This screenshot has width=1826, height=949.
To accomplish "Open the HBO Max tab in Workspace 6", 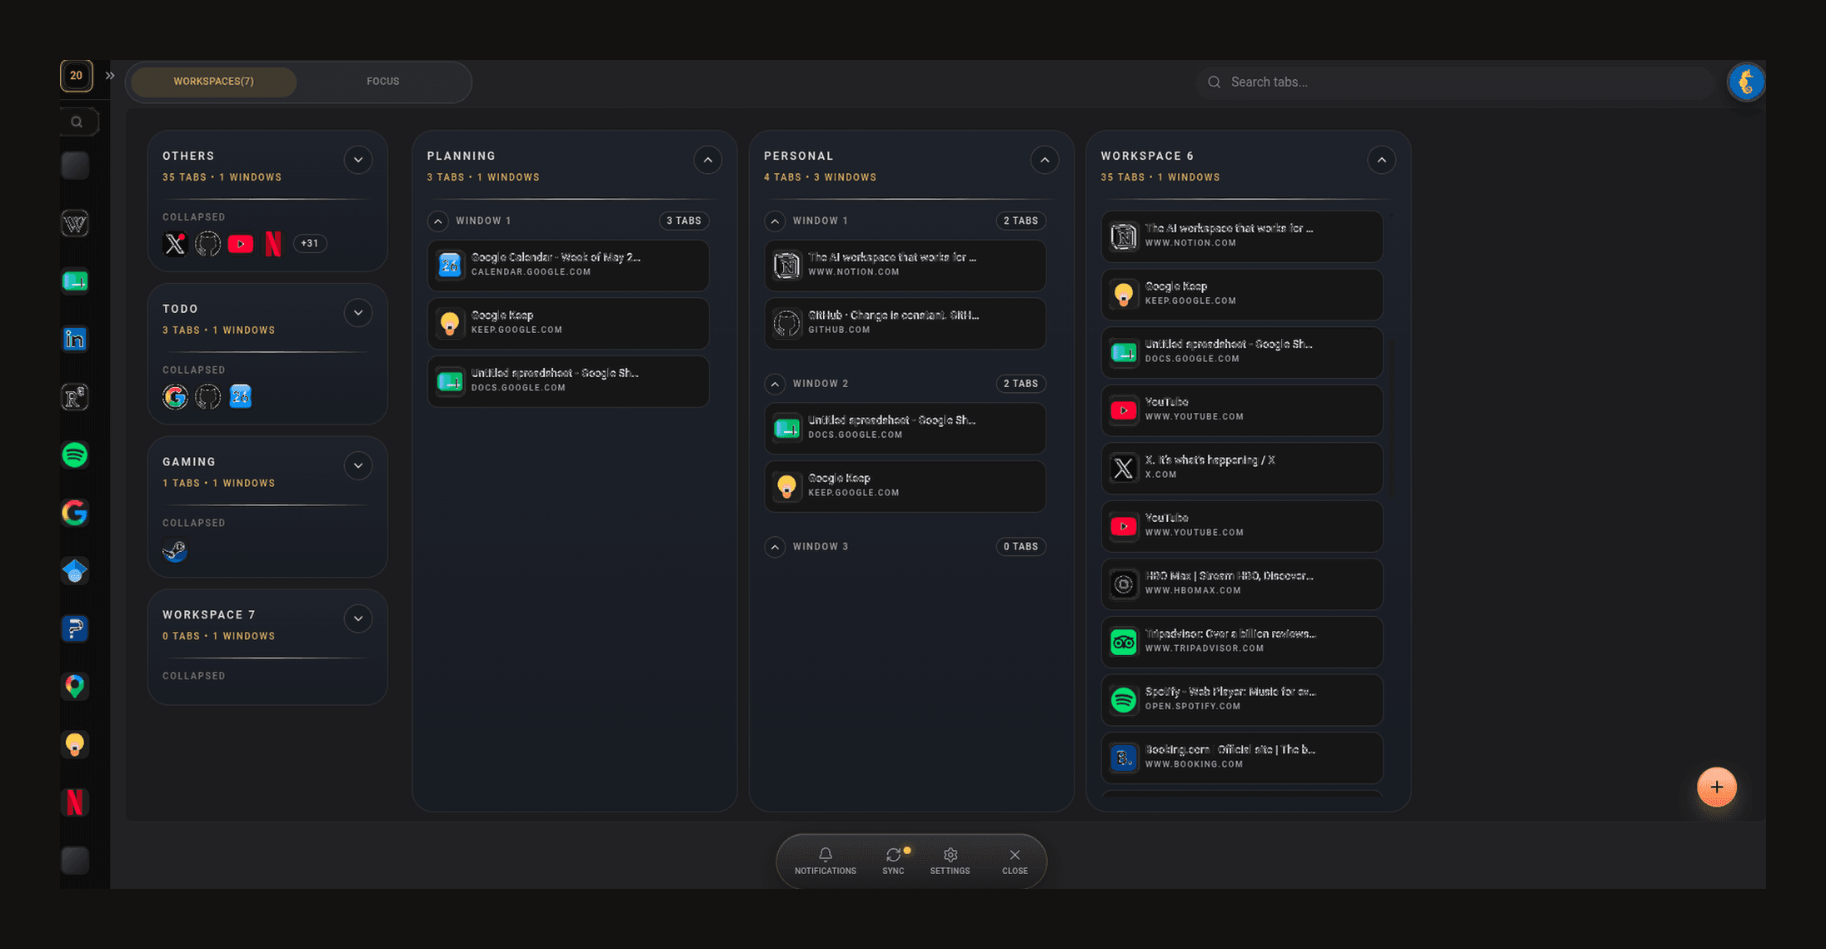I will click(x=1242, y=584).
